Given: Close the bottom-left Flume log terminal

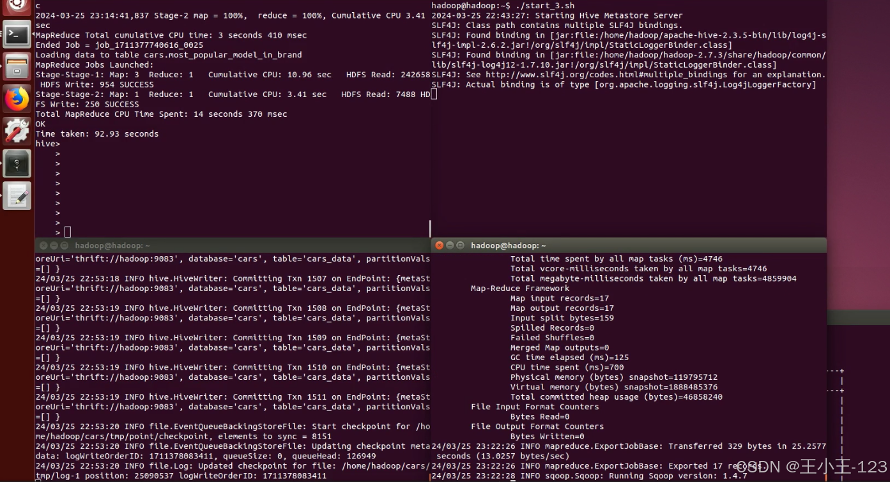Looking at the screenshot, I should [x=43, y=245].
